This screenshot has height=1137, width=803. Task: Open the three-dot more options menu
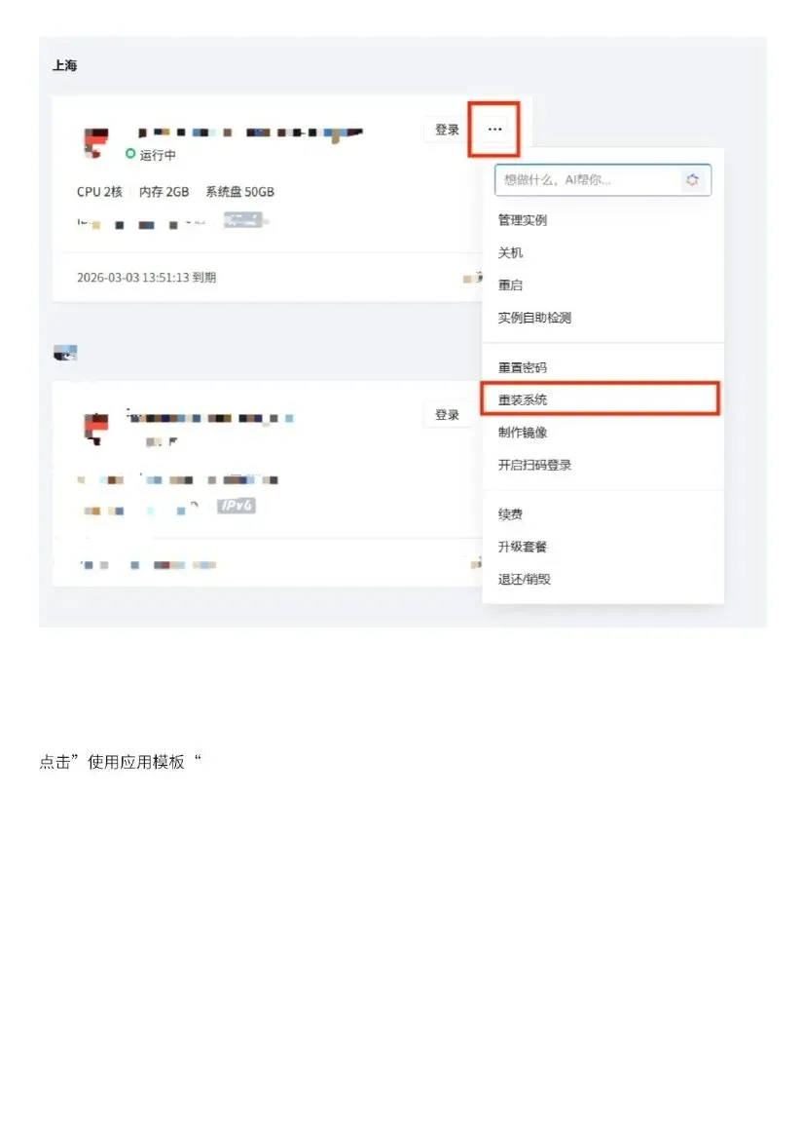(x=495, y=129)
